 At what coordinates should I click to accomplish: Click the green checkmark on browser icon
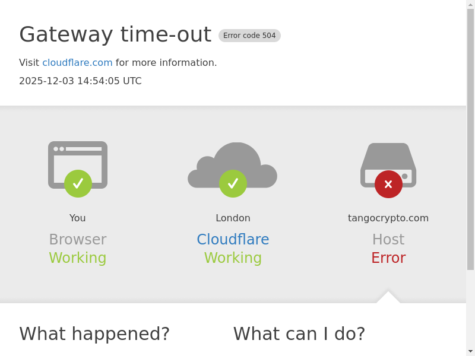pyautogui.click(x=78, y=184)
